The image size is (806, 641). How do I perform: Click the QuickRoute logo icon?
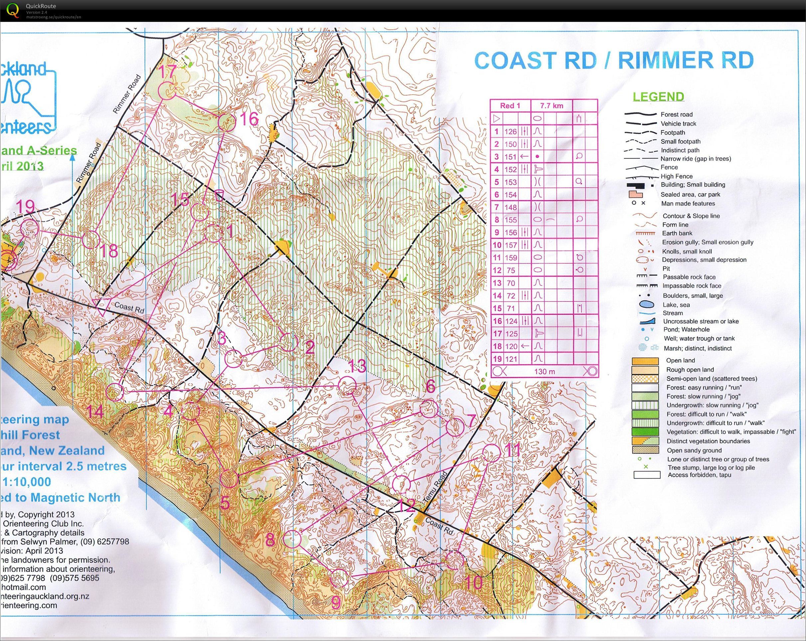13,10
